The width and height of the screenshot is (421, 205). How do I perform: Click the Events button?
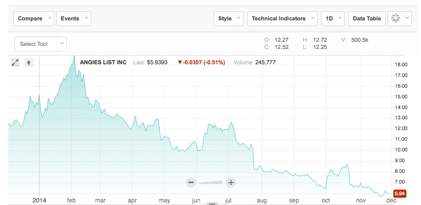70,18
